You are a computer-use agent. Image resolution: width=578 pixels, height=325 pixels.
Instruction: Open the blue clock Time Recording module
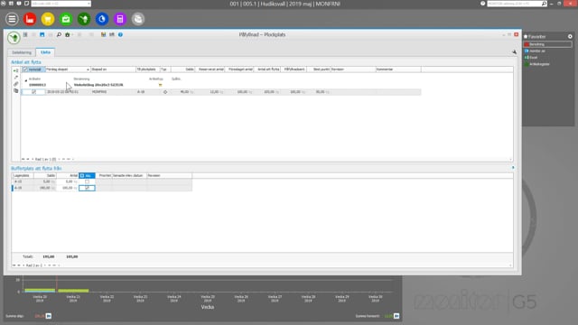click(x=102, y=19)
